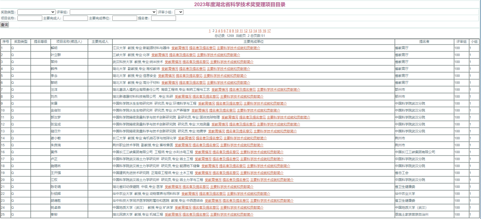
Task: Go to page 15 in pagination
Action: point(260,31)
